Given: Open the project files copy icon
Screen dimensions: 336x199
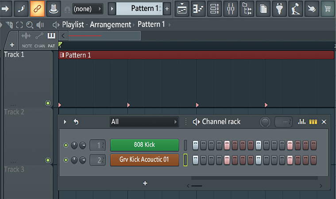Looking at the screenshot, I should pyautogui.click(x=263, y=9).
